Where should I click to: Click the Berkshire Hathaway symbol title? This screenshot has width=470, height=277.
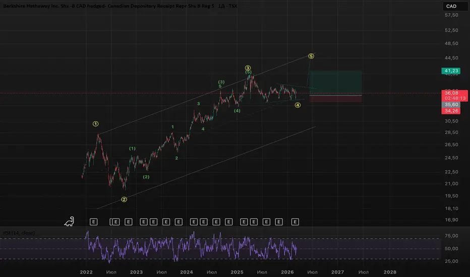tap(120, 6)
